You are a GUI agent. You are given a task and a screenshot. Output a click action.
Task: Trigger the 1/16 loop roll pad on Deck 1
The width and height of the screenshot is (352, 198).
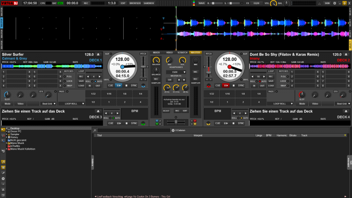(x=109, y=94)
